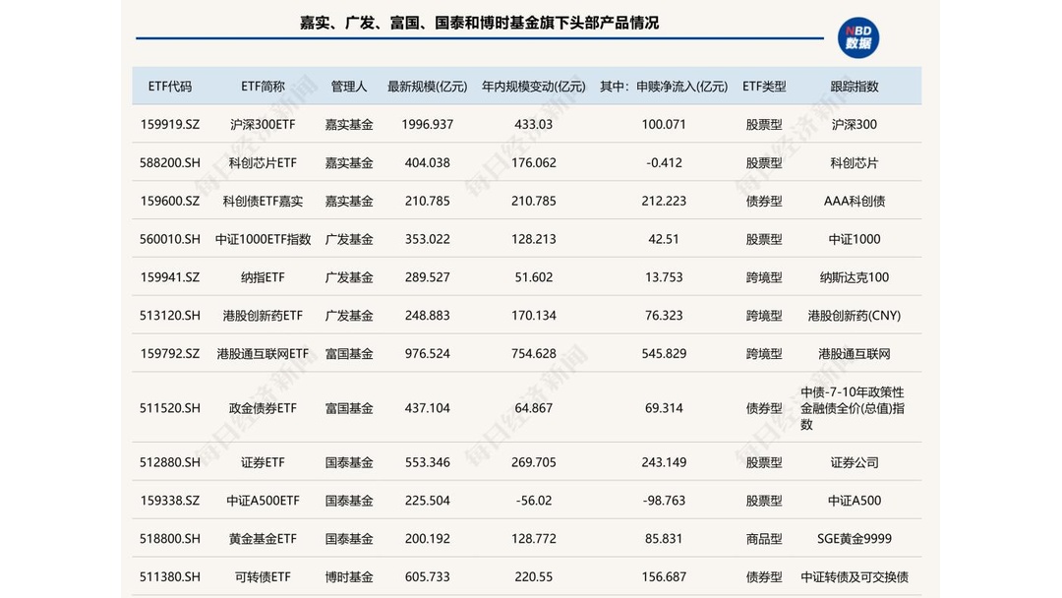Select the 中证A500 index cell
Image resolution: width=1062 pixels, height=598 pixels.
854,500
